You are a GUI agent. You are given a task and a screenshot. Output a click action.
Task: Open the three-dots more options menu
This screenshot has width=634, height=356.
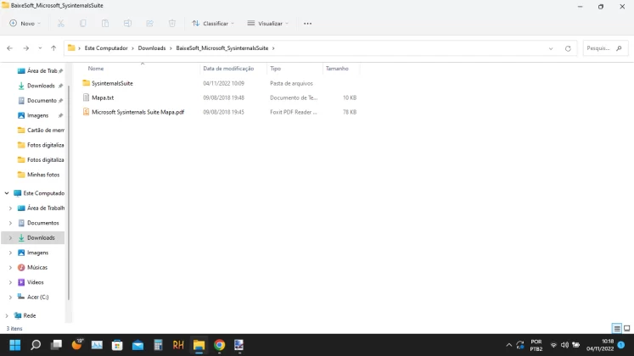pyautogui.click(x=308, y=24)
